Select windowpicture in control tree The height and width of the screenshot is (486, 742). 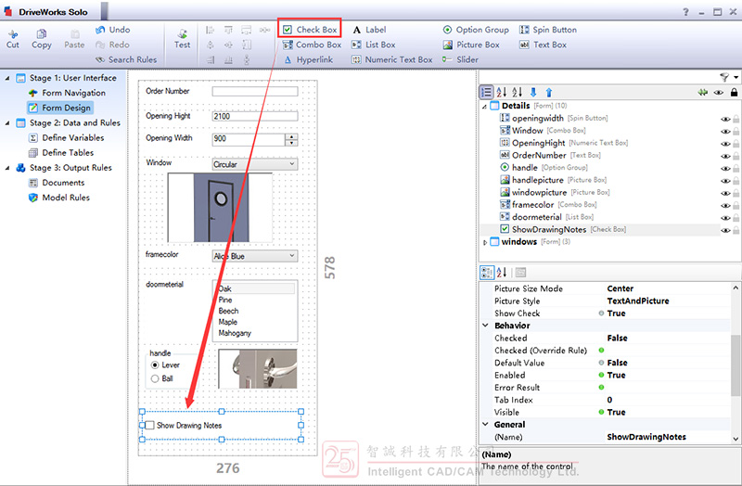pos(539,192)
